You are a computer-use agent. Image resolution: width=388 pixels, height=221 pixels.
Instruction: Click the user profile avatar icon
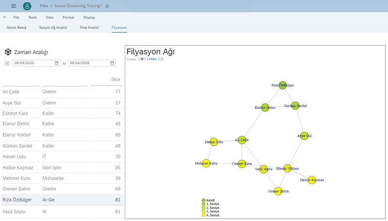click(x=27, y=6)
